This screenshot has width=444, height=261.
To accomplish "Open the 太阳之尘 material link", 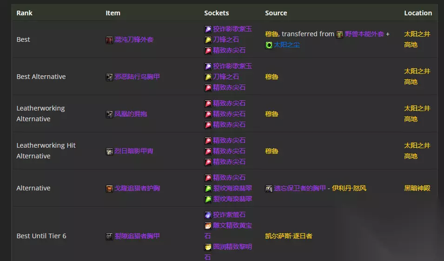I will [287, 45].
